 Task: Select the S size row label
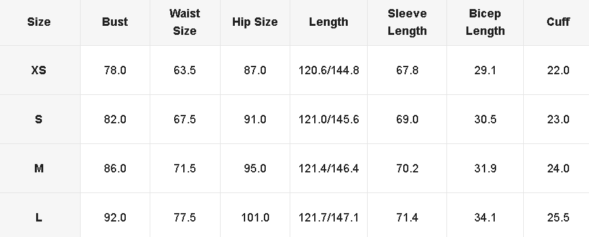(39, 119)
